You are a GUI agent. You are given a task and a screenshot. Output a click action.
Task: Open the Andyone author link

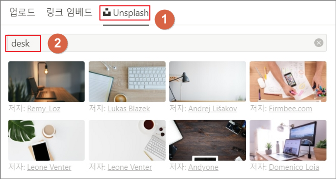pyautogui.click(x=203, y=167)
